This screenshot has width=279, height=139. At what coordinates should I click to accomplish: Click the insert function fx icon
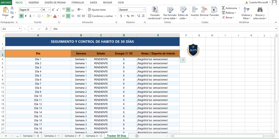click(46, 29)
